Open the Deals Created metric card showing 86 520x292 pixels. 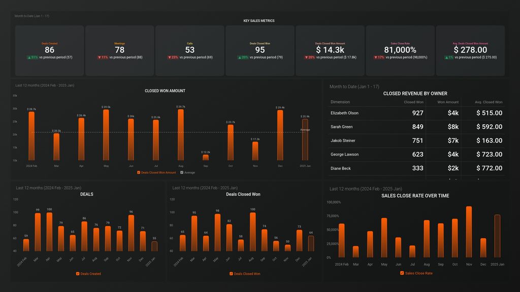(49, 51)
